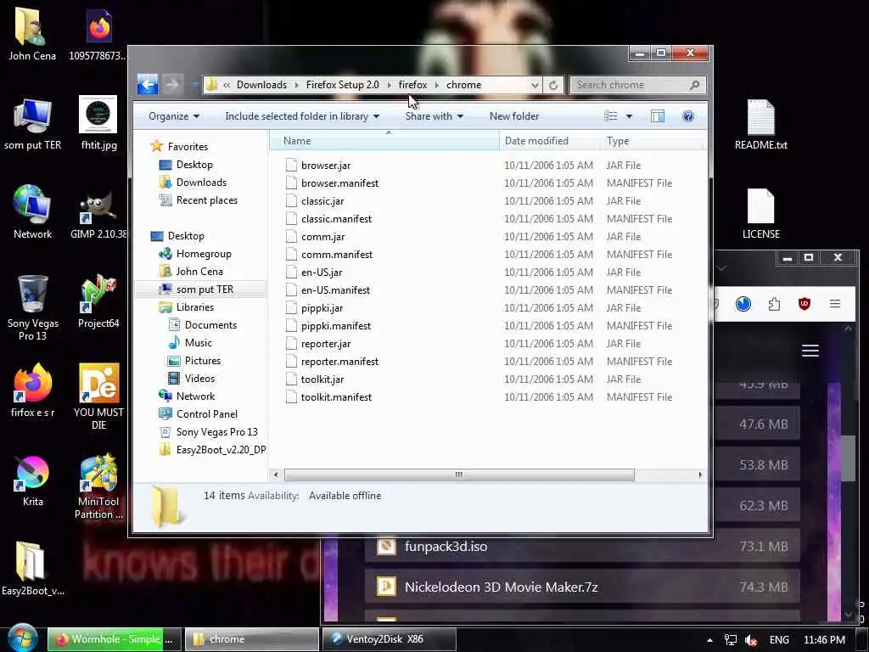Select the comm.jar file
Screen dimensions: 869x652
coord(323,237)
